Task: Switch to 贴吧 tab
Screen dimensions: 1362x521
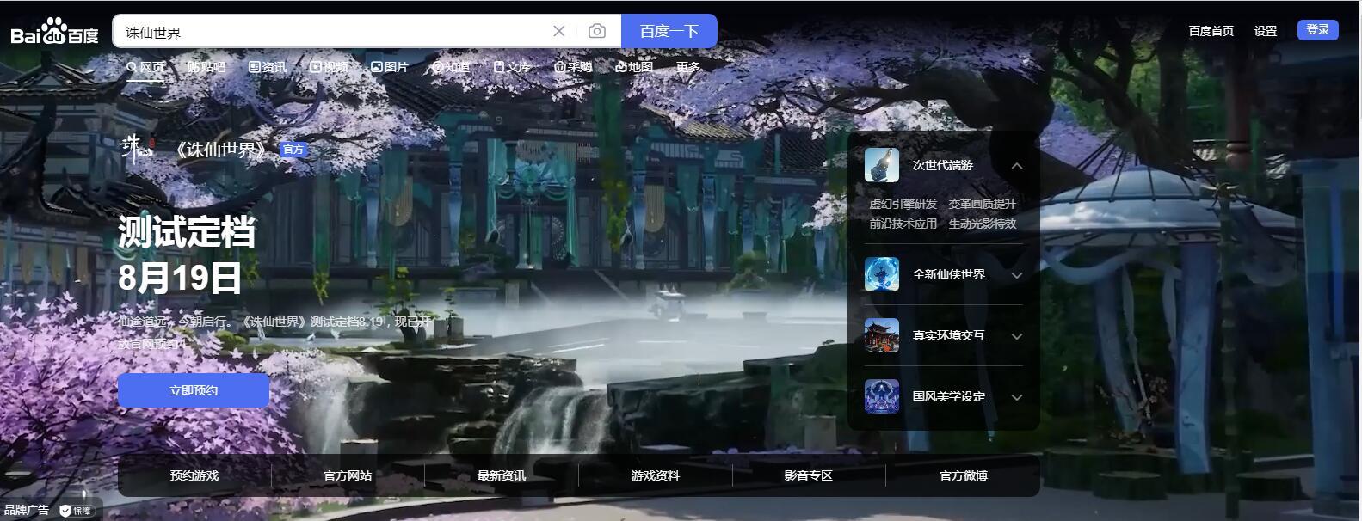Action: (206, 67)
